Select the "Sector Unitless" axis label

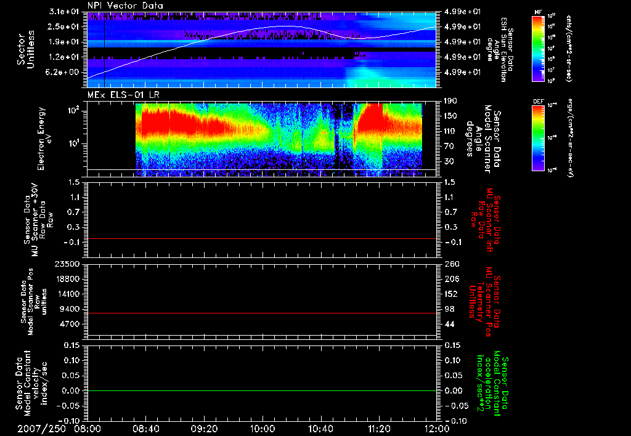[26, 49]
